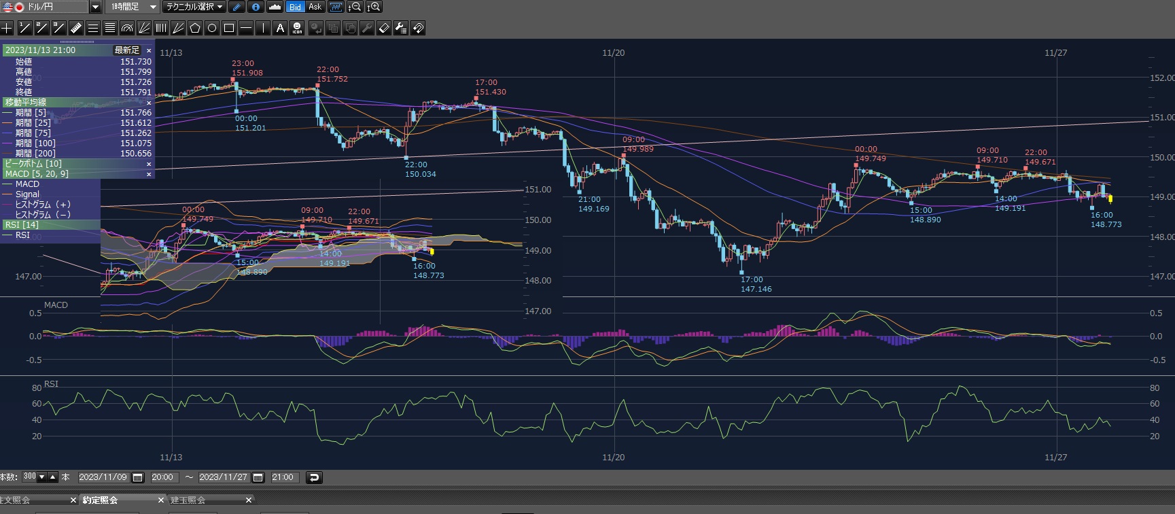Open calendar picker for start date 2023/11/09
Viewport: 1175px width, 514px height.
[138, 477]
